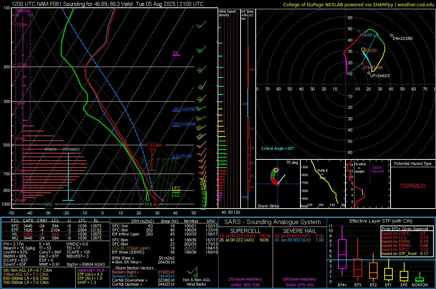
Task: Click the -30 C=28796' height label
Action: (x=184, y=109)
